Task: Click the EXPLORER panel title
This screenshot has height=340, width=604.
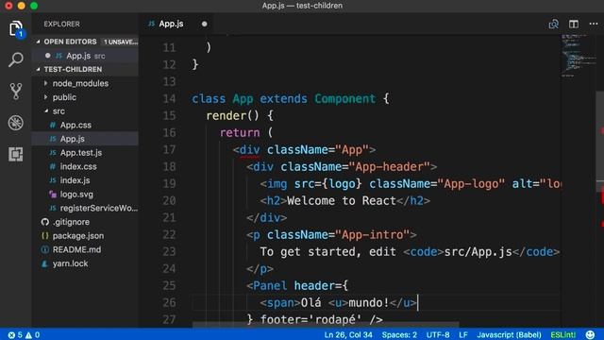Action: pos(61,24)
